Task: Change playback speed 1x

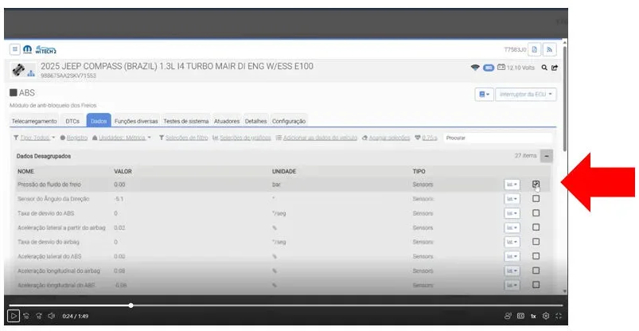Action: click(x=533, y=317)
